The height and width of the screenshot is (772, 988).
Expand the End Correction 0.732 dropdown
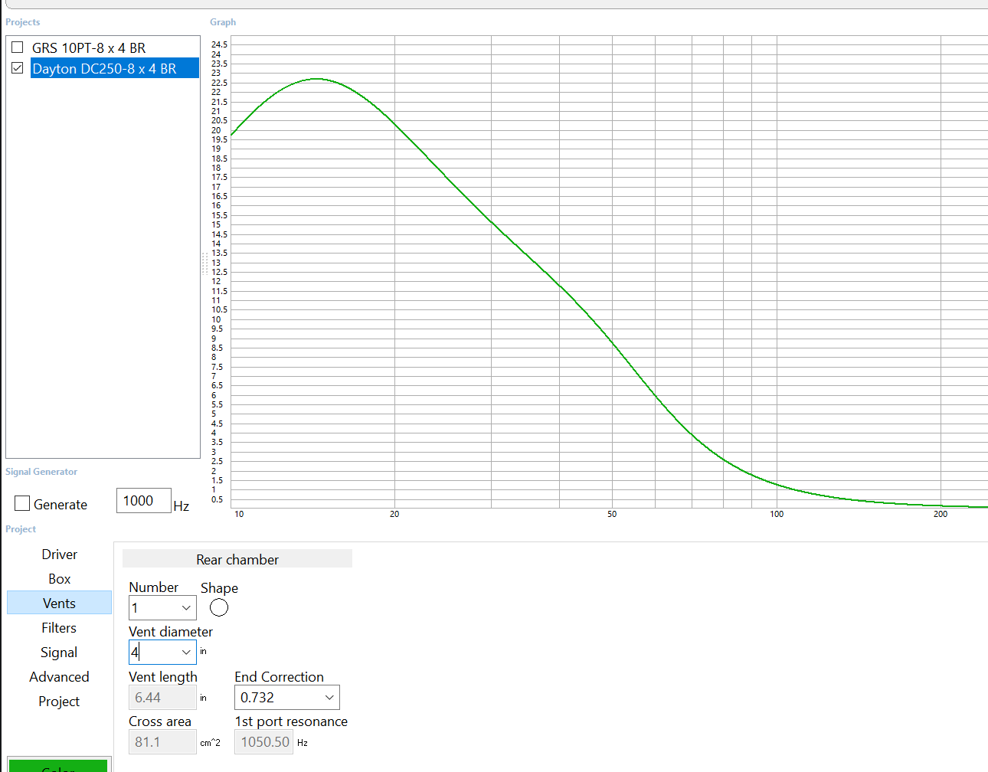coord(329,698)
